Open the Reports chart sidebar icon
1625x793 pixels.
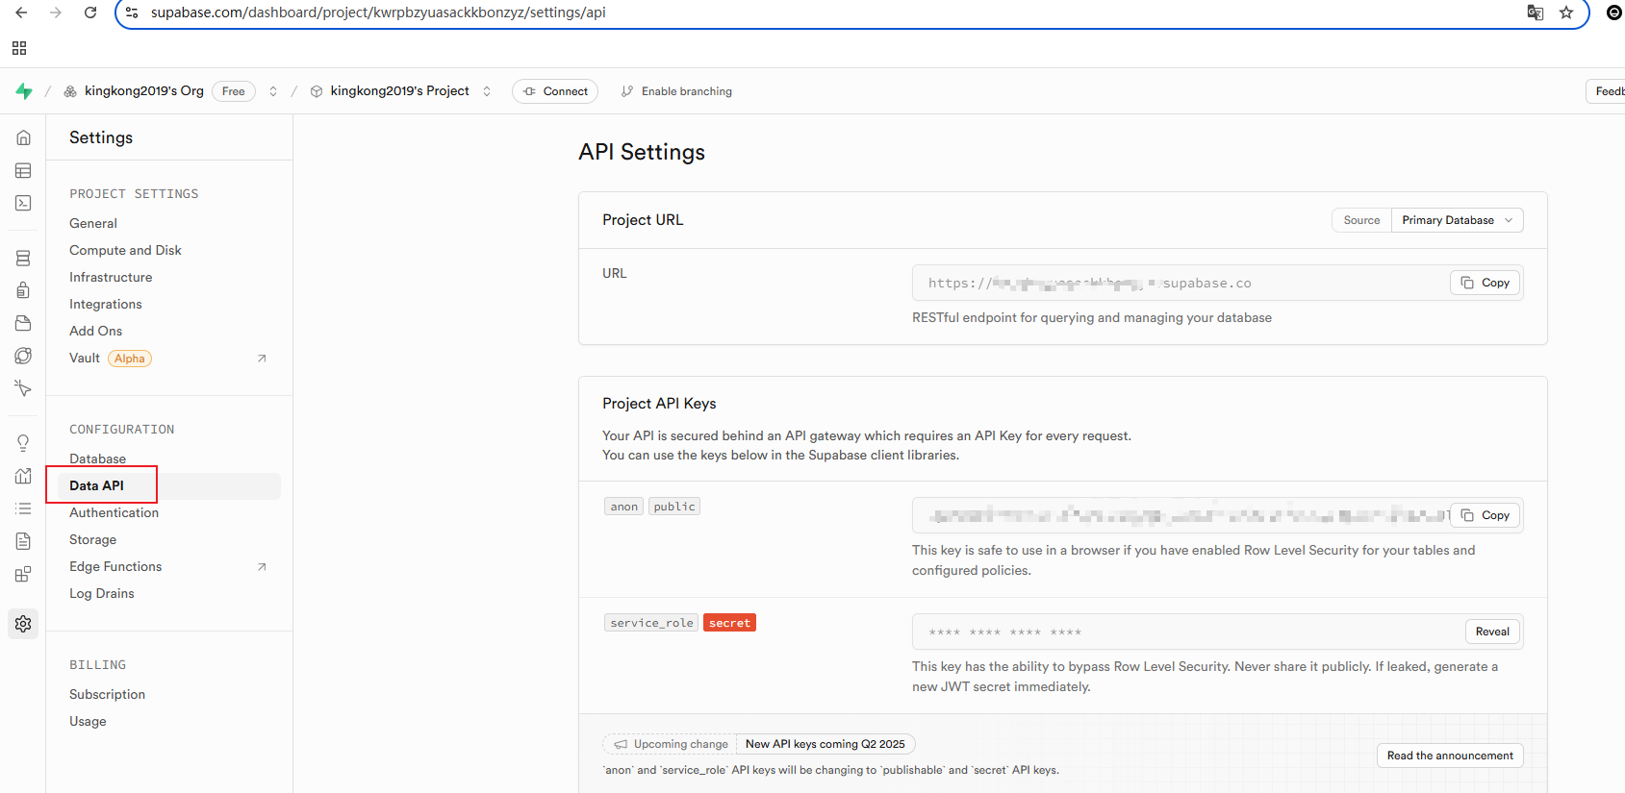point(23,476)
